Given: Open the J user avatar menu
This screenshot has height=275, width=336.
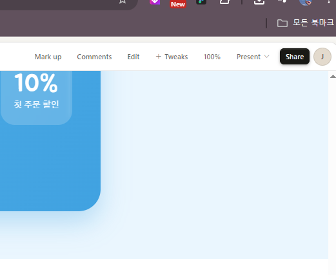Looking at the screenshot, I should (322, 57).
